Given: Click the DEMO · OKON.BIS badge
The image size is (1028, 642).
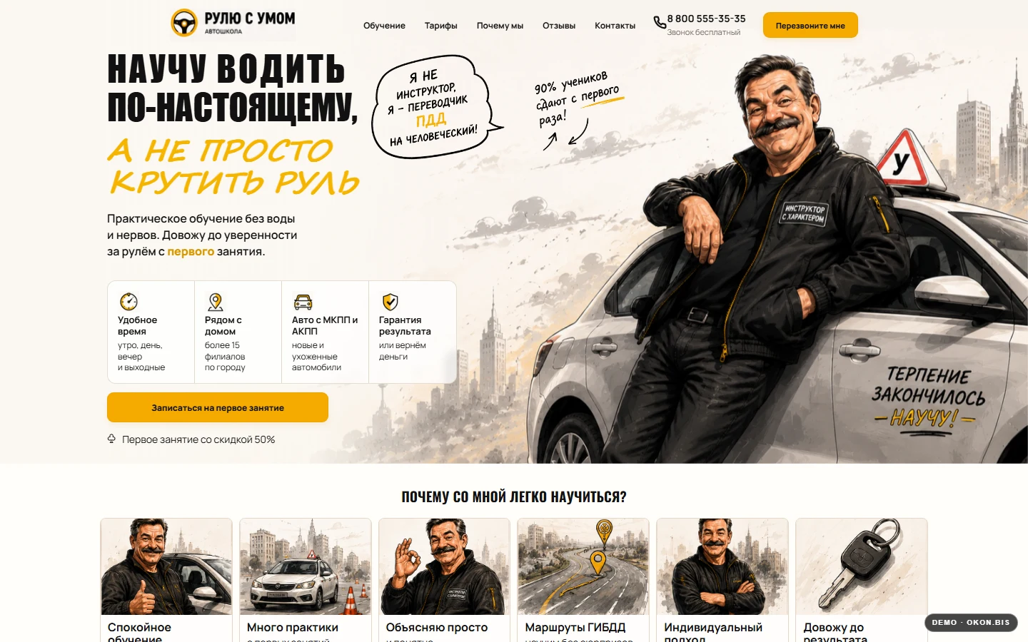Looking at the screenshot, I should pos(971,622).
